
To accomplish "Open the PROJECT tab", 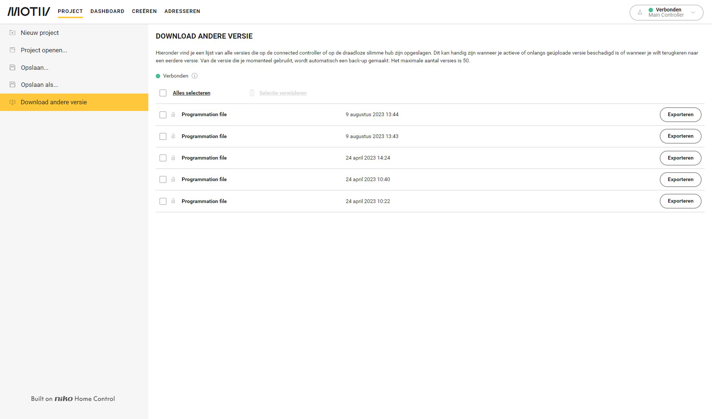I will pyautogui.click(x=70, y=11).
